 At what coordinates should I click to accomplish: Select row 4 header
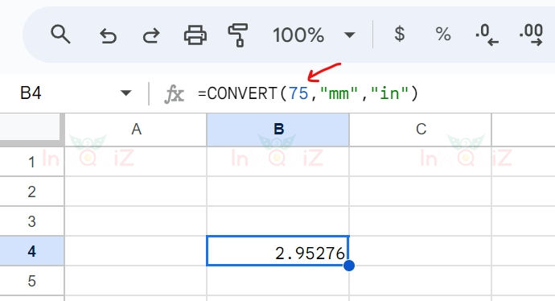(x=32, y=251)
